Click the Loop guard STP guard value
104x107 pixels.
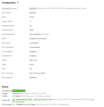tap(34, 43)
